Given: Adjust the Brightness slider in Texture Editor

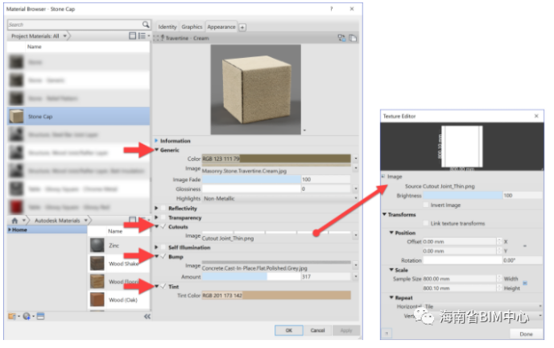Looking at the screenshot, I should [x=463, y=196].
